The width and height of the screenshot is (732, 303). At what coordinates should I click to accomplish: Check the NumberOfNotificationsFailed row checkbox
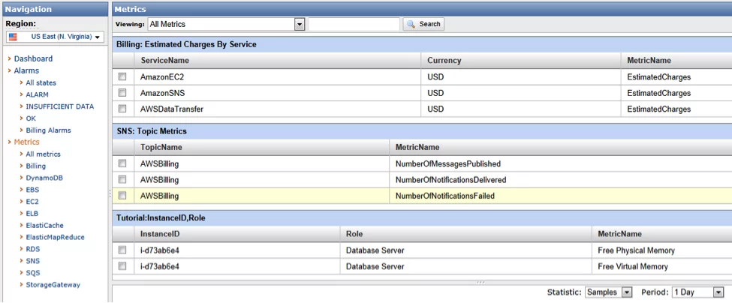[122, 195]
